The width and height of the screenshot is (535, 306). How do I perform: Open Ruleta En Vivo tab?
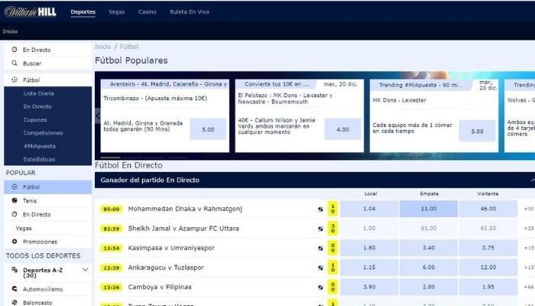click(x=190, y=12)
